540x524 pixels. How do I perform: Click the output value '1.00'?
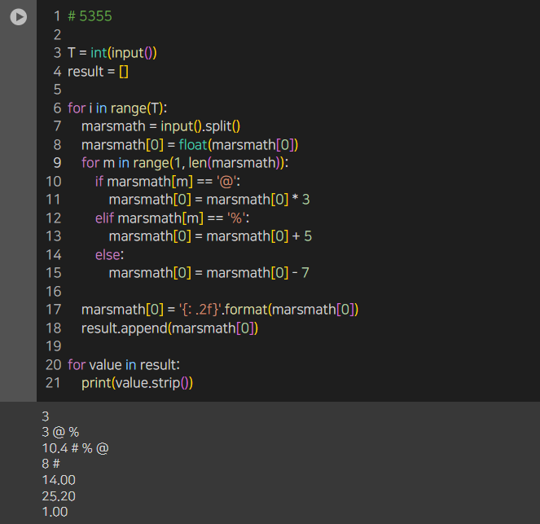tap(55, 513)
